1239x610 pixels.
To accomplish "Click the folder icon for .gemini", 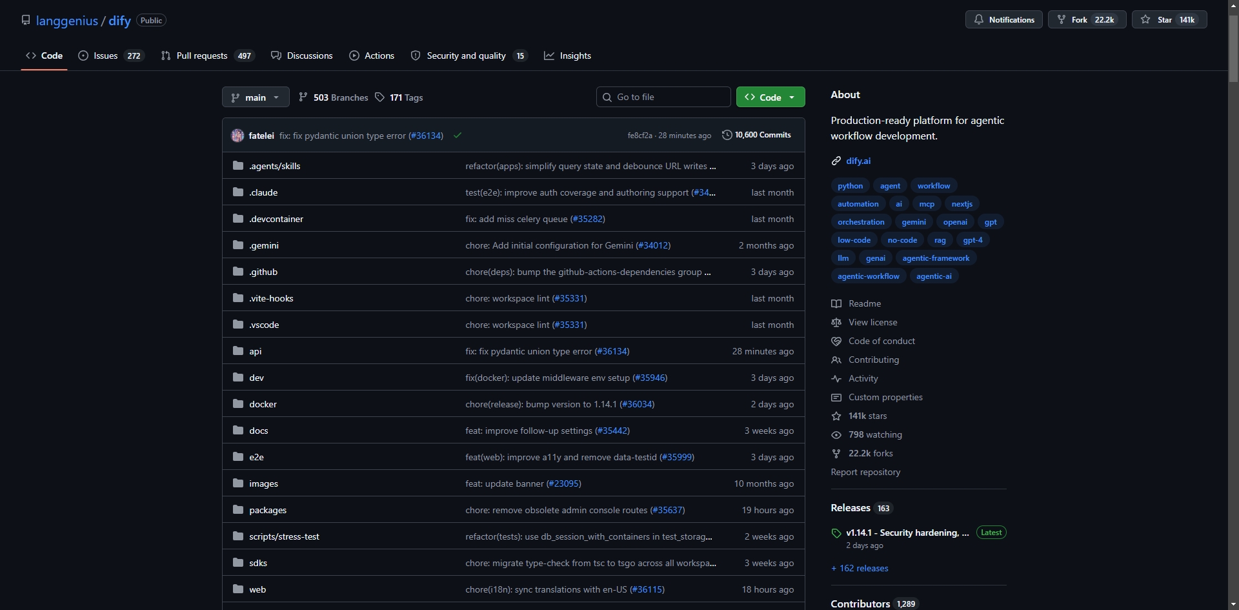I will [238, 245].
